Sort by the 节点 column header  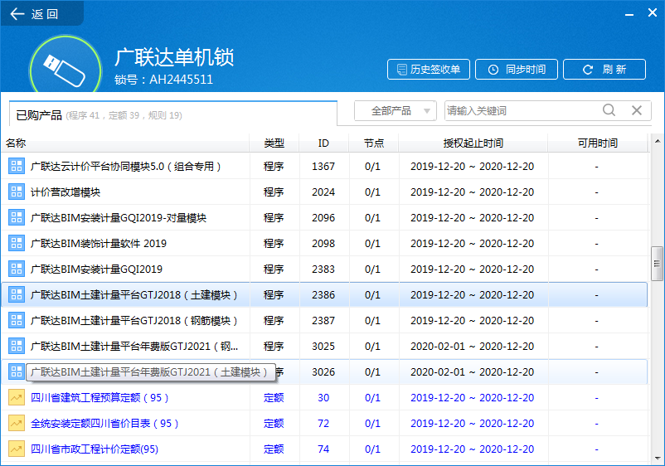(374, 143)
